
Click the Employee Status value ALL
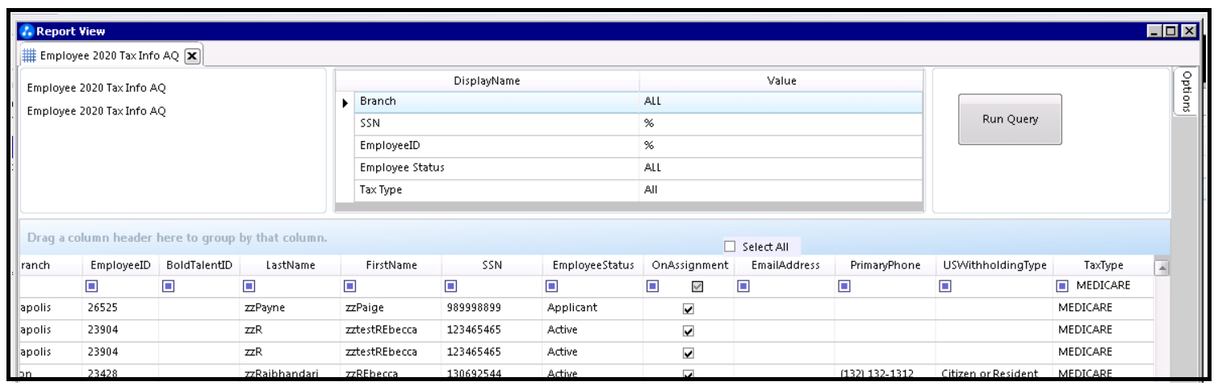pyautogui.click(x=652, y=168)
